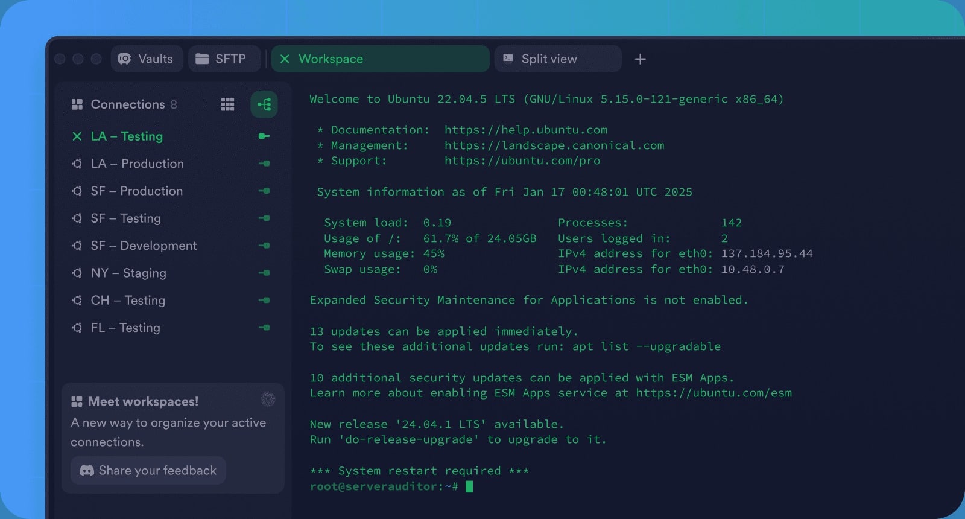Screen dimensions: 965x519
Task: Add a new tab with plus icon
Action: 641,59
